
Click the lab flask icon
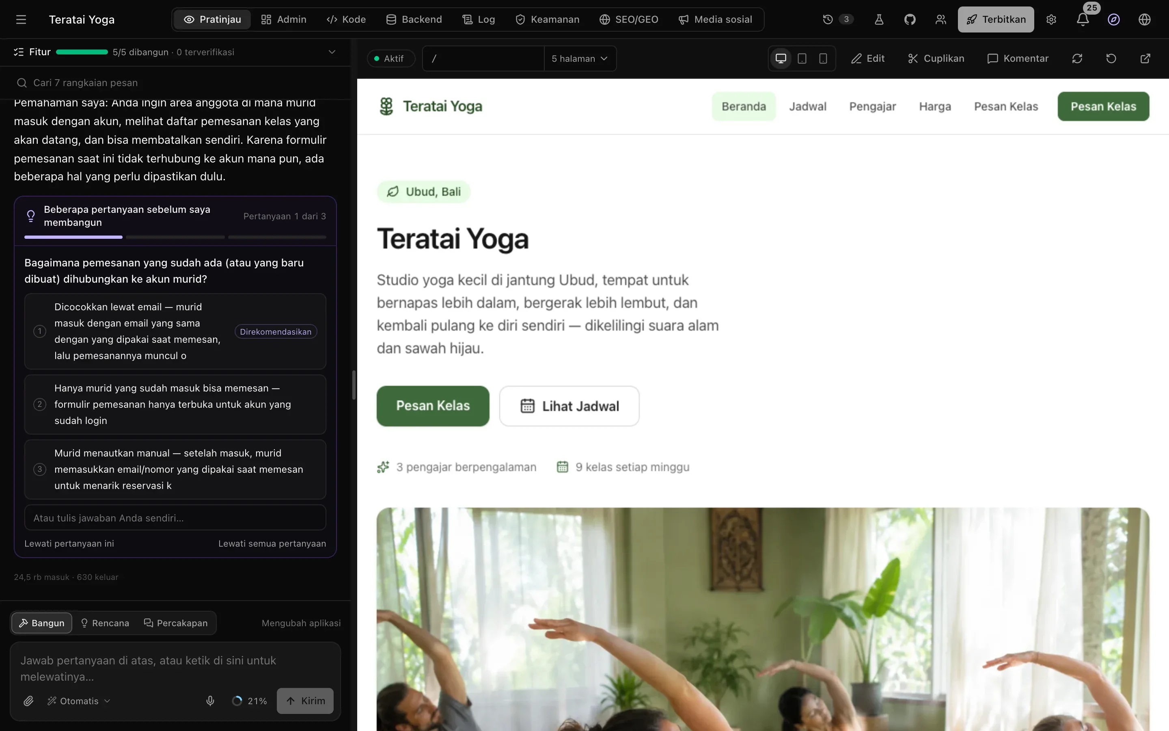click(879, 19)
